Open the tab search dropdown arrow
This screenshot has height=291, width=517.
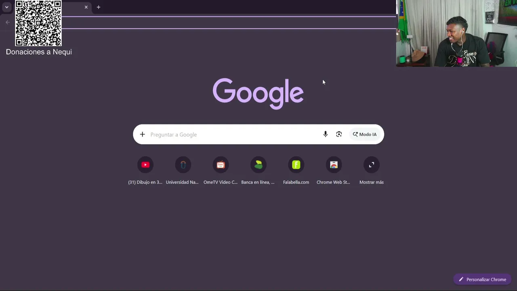[x=6, y=7]
